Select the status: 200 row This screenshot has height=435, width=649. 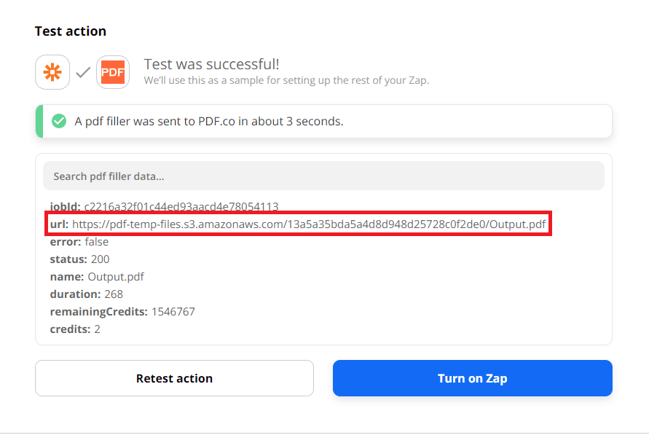pos(79,259)
